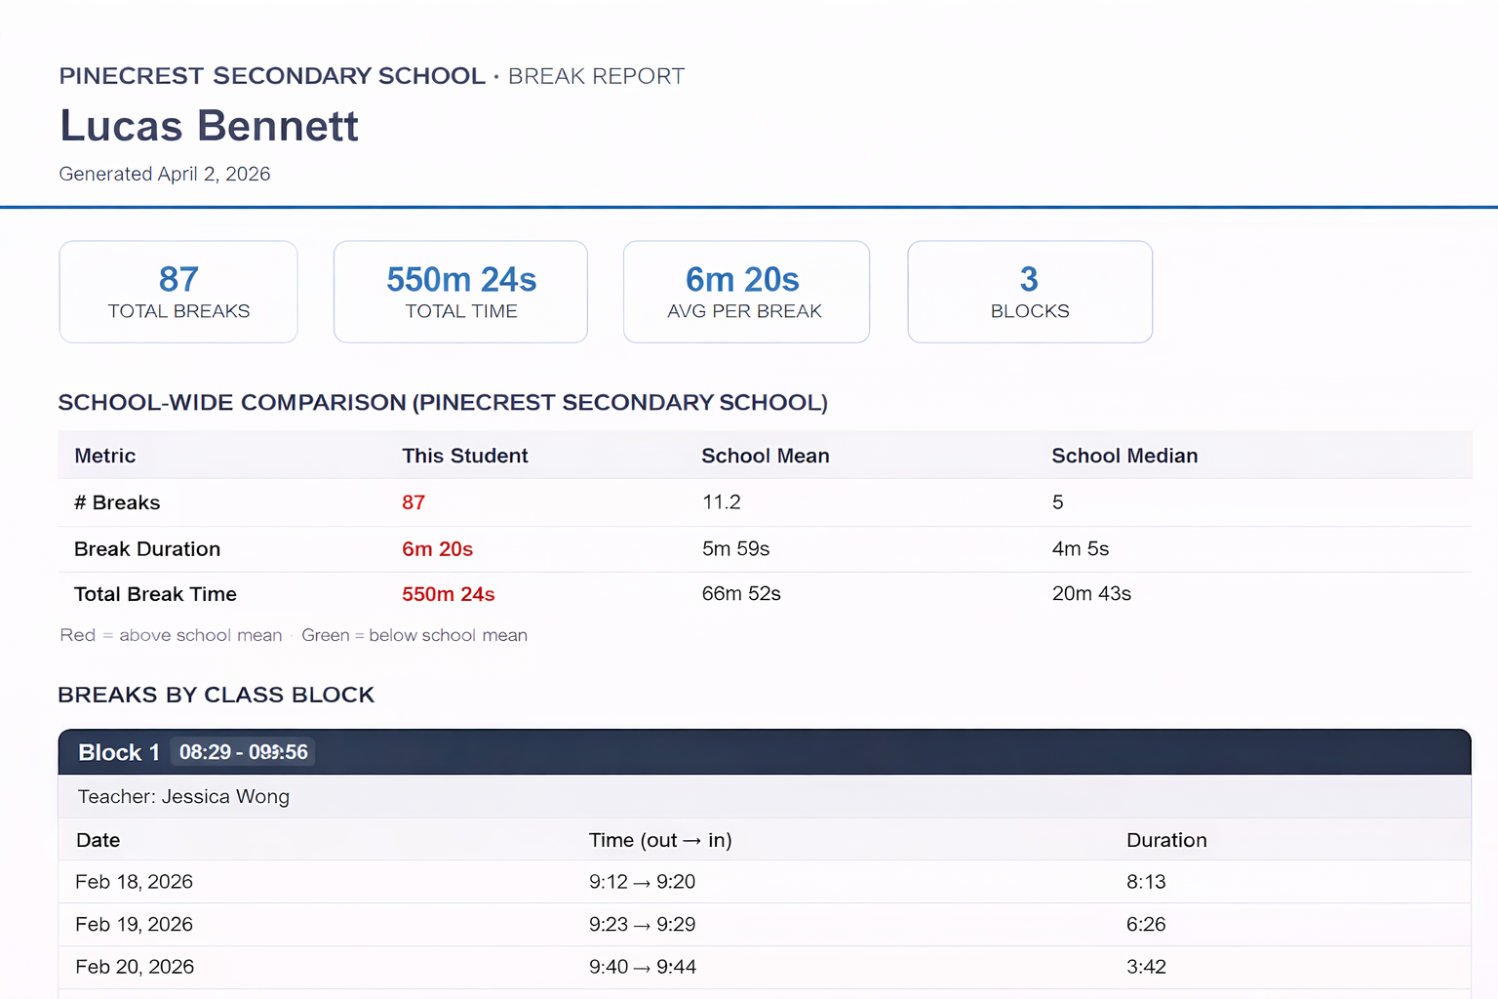Select the Break Duration metric row
1498x999 pixels.
tap(146, 549)
